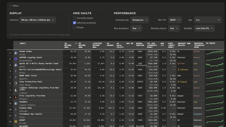Sort by 3M Sharpe column header
Viewport: 226px width, 127px height.
pyautogui.click(x=110, y=44)
